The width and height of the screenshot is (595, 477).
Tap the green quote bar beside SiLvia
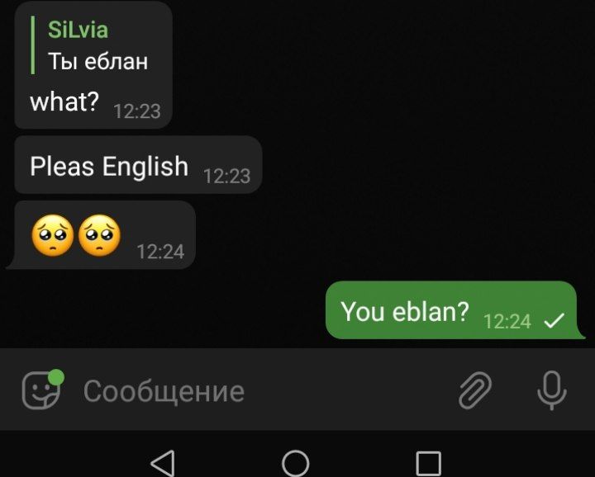(33, 45)
